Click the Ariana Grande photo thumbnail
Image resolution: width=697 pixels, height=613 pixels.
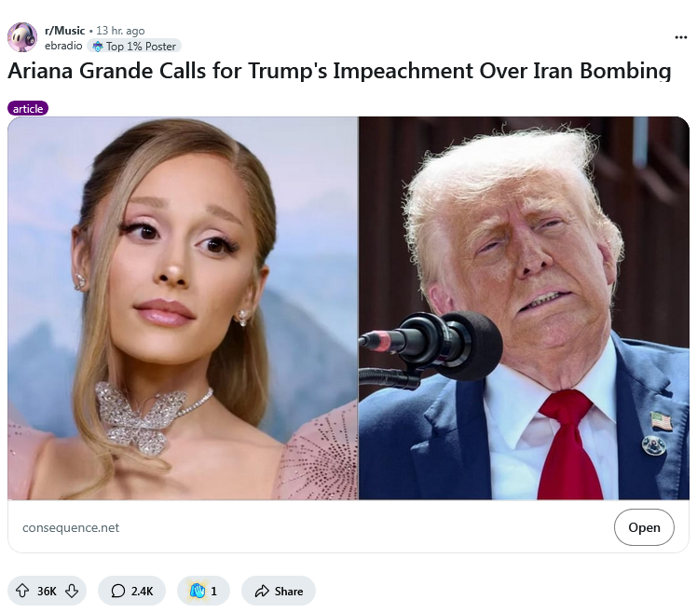(183, 308)
